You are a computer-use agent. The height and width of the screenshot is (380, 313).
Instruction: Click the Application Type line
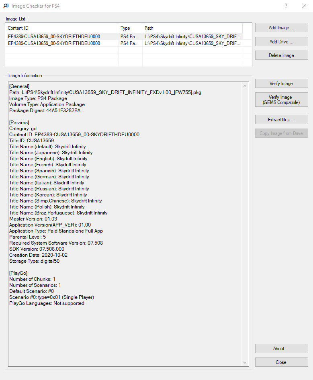(x=56, y=231)
